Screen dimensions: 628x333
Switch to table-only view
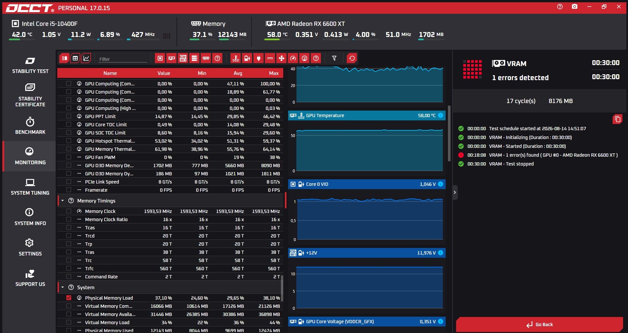(75, 58)
